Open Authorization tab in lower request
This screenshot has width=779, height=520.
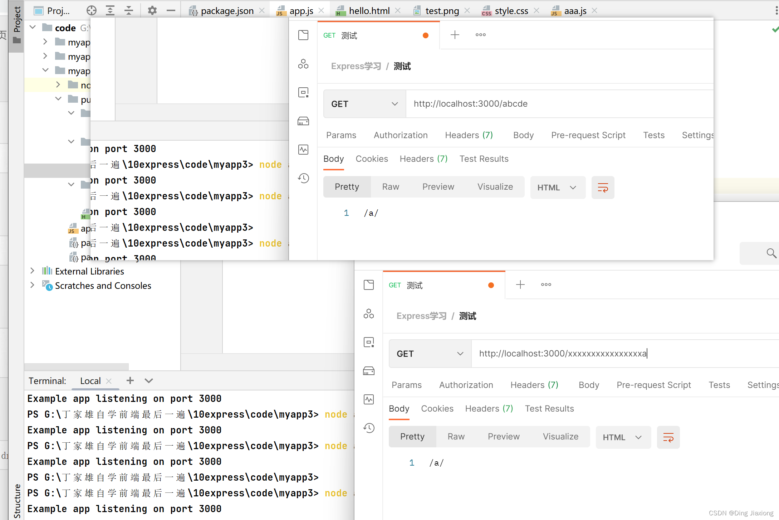pyautogui.click(x=466, y=385)
